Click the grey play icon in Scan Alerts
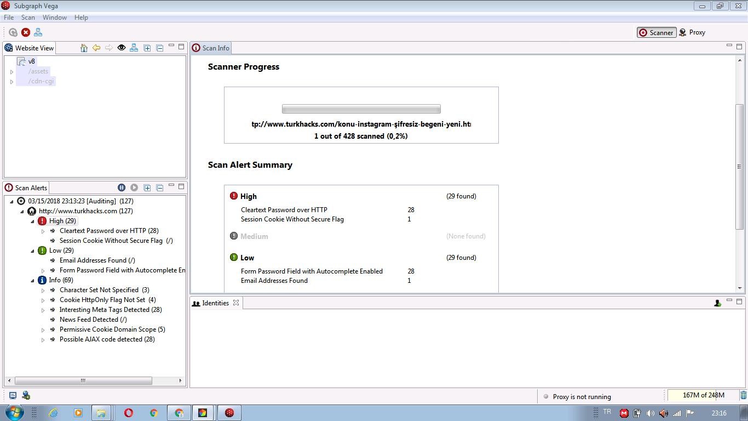The image size is (748, 421). pyautogui.click(x=134, y=187)
